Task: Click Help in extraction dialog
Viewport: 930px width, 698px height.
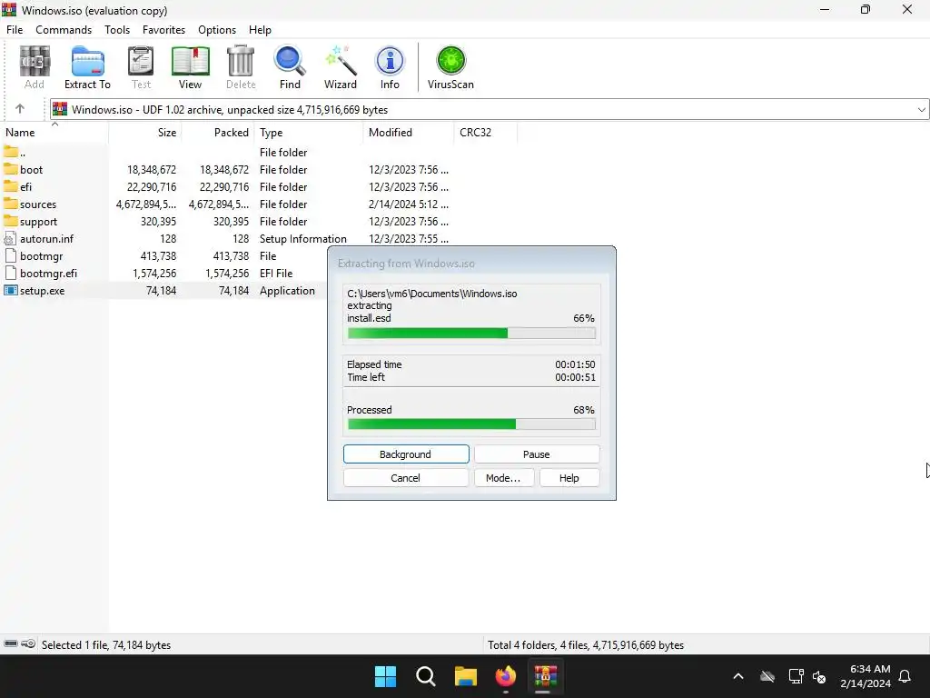Action: [569, 478]
